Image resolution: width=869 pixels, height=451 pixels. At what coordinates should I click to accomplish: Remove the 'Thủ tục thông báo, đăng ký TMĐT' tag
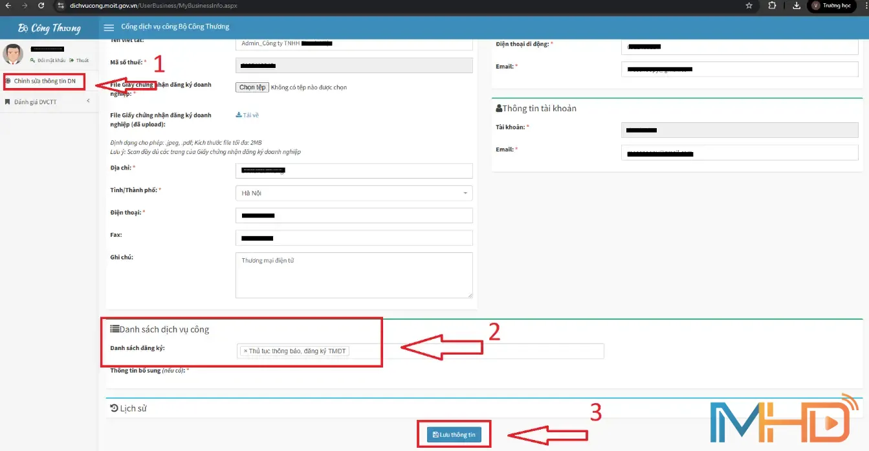[246, 351]
